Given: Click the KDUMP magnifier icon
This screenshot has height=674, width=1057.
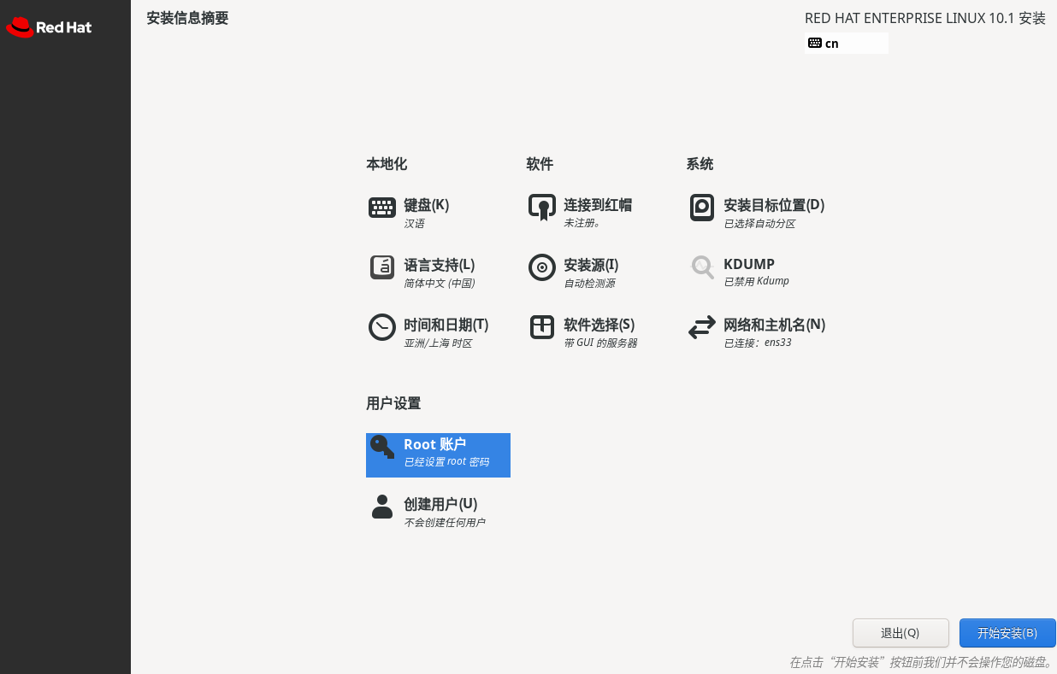Looking at the screenshot, I should click(x=702, y=267).
